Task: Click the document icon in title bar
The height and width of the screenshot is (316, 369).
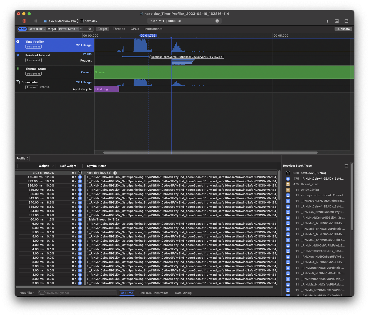Action: pyautogui.click(x=142, y=14)
